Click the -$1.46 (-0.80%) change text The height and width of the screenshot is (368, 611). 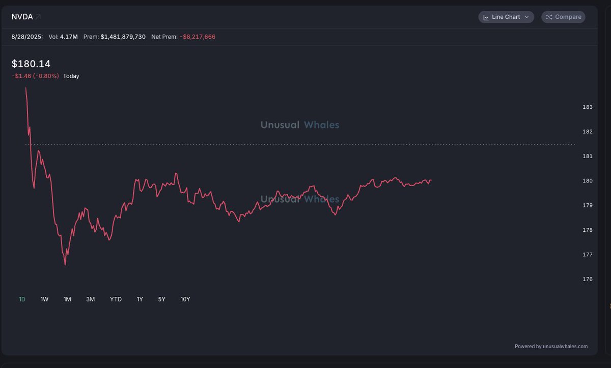click(35, 76)
